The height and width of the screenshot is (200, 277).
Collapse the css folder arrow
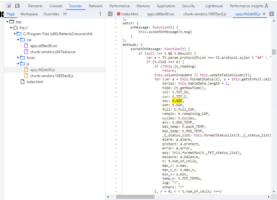click(18, 40)
